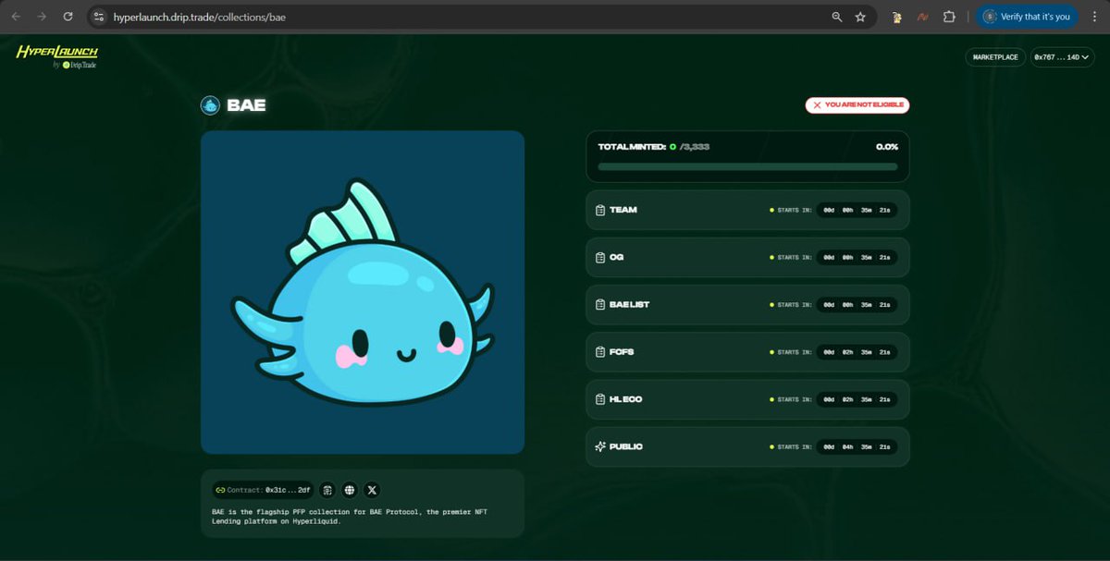Open the red scribble browser extension icon
This screenshot has width=1110, height=561.
click(x=922, y=17)
